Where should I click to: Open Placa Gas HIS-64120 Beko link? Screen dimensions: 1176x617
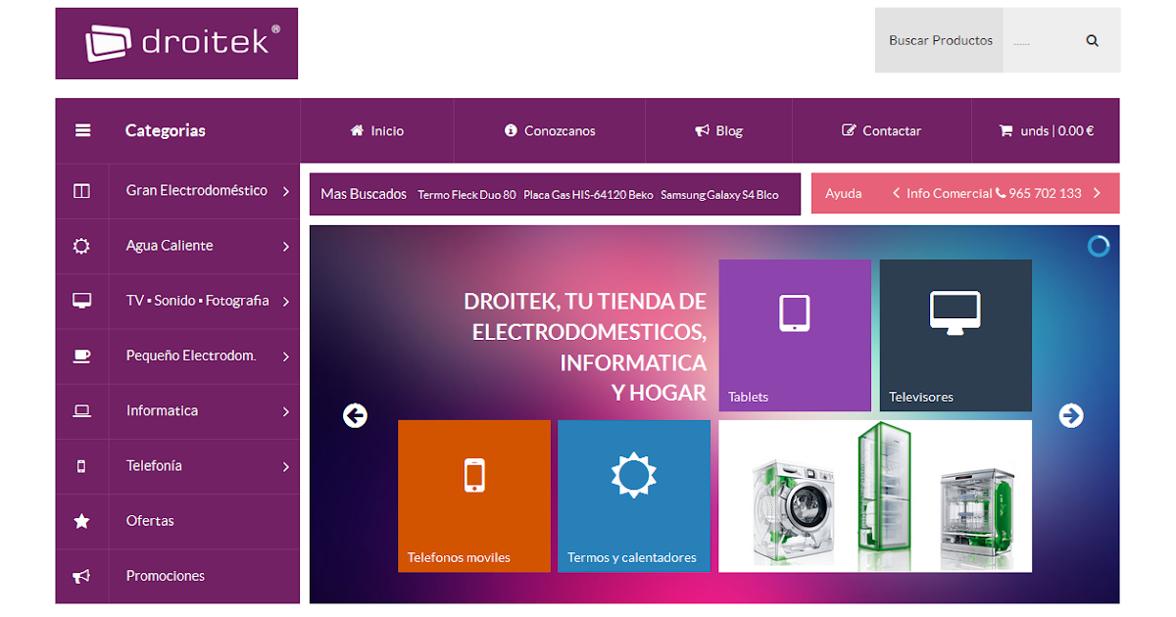(x=588, y=195)
